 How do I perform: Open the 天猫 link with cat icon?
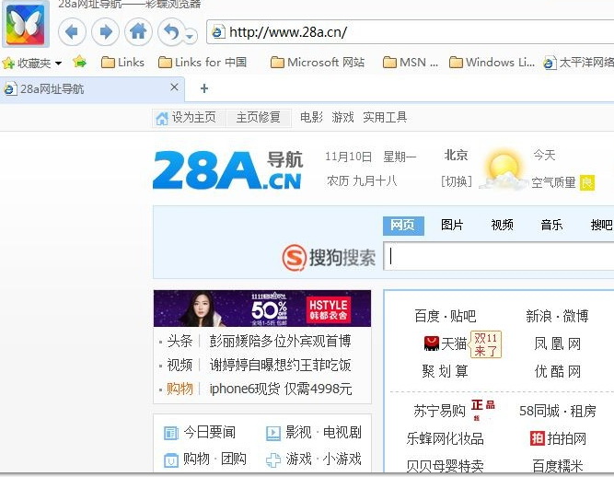pos(446,343)
